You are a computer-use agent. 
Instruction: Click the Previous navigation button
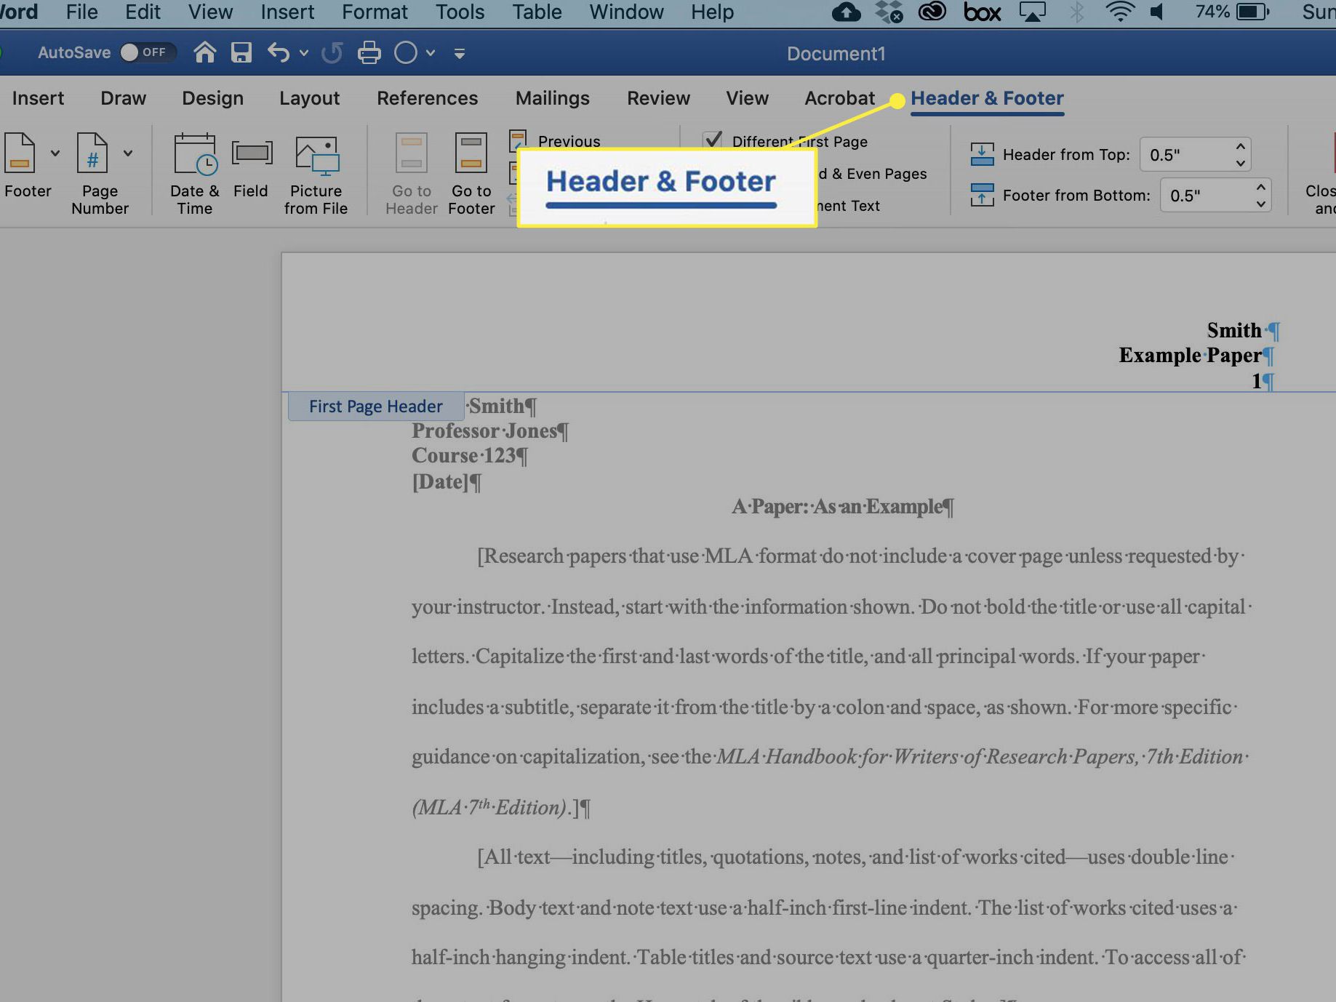pos(556,141)
